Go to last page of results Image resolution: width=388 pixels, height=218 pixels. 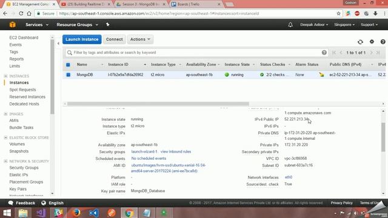click(378, 53)
